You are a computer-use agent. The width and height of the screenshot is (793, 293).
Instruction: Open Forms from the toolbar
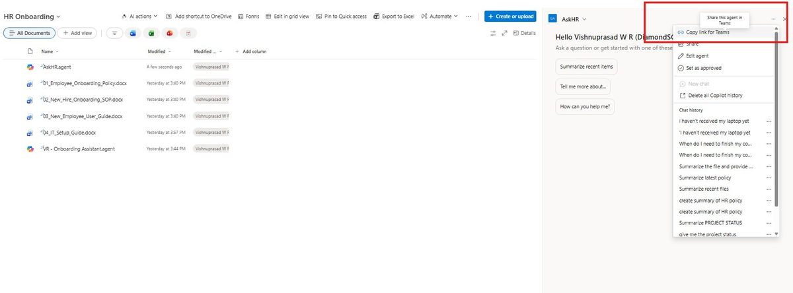coord(248,16)
